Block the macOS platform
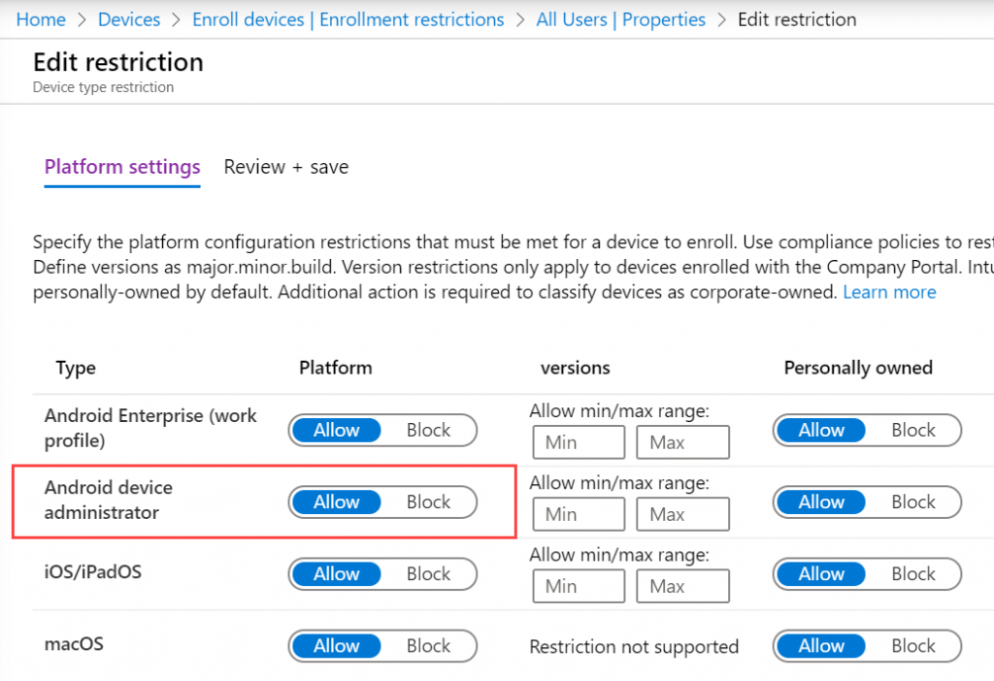994x681 pixels. pyautogui.click(x=428, y=645)
